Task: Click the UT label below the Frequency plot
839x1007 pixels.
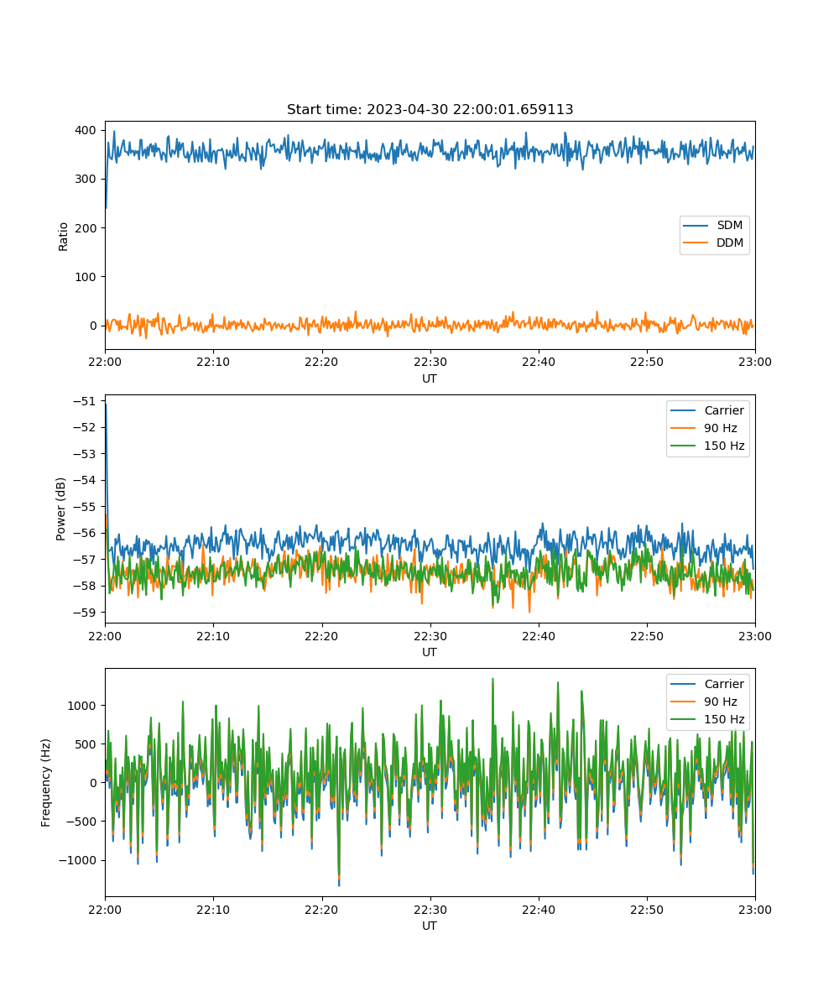Action: (430, 926)
